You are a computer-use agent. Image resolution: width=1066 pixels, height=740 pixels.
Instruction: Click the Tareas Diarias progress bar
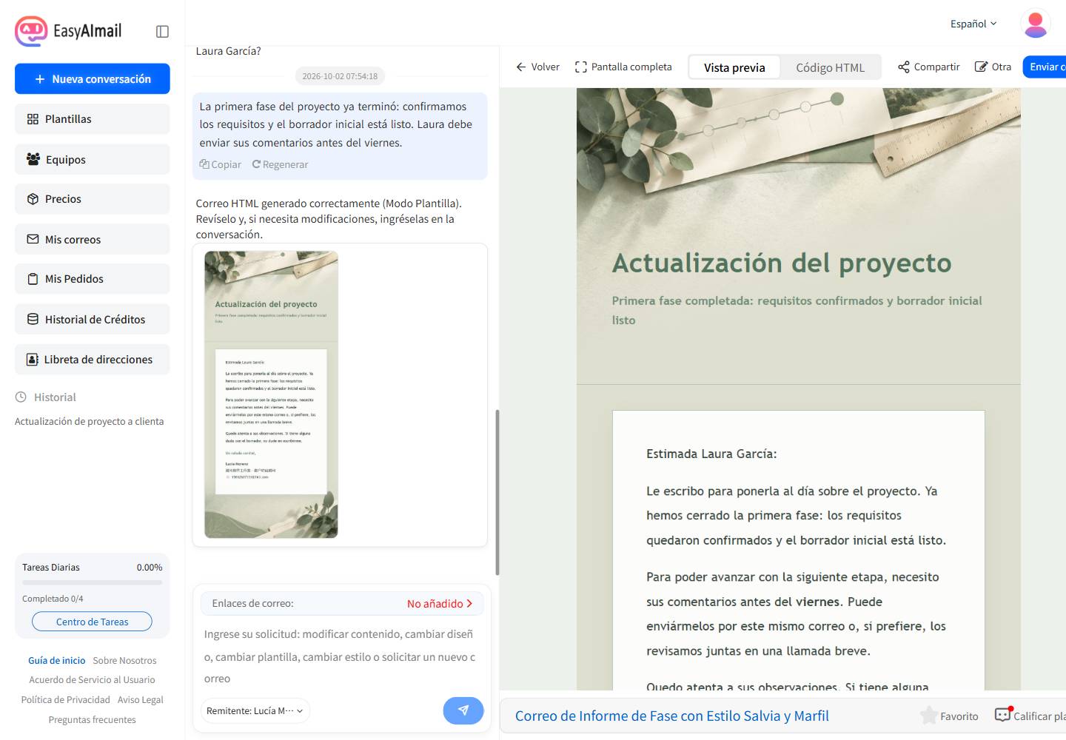point(93,582)
